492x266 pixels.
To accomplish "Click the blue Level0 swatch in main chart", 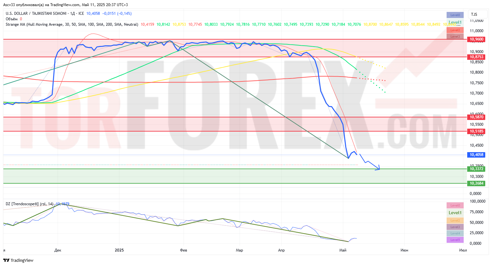I will pyautogui.click(x=455, y=15).
